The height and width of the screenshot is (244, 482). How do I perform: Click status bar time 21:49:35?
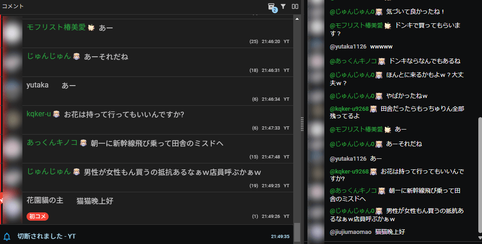280,237
